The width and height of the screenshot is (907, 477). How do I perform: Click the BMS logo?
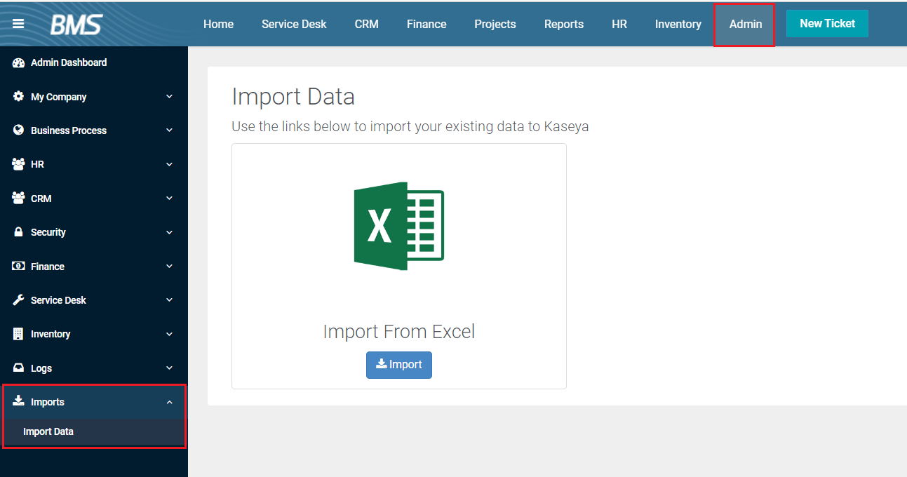tap(76, 24)
